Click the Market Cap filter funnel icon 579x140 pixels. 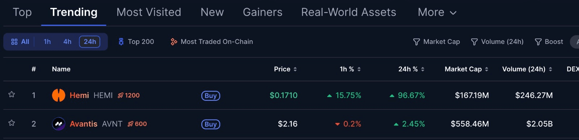(x=417, y=42)
